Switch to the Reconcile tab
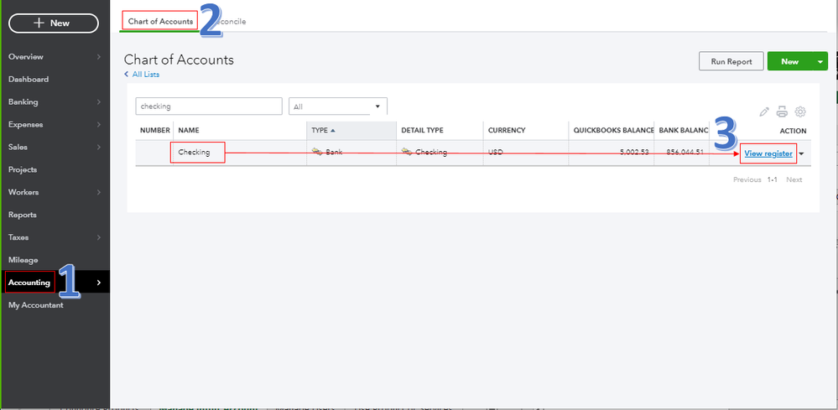 click(231, 21)
